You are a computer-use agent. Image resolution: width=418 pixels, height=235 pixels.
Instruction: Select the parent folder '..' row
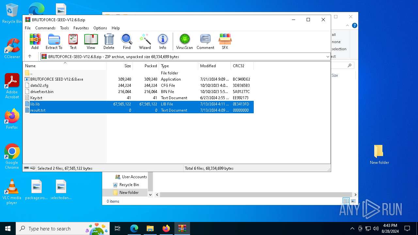[139, 73]
